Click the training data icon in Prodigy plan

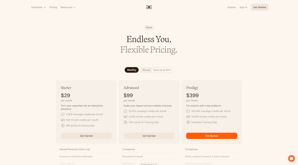coord(188,122)
